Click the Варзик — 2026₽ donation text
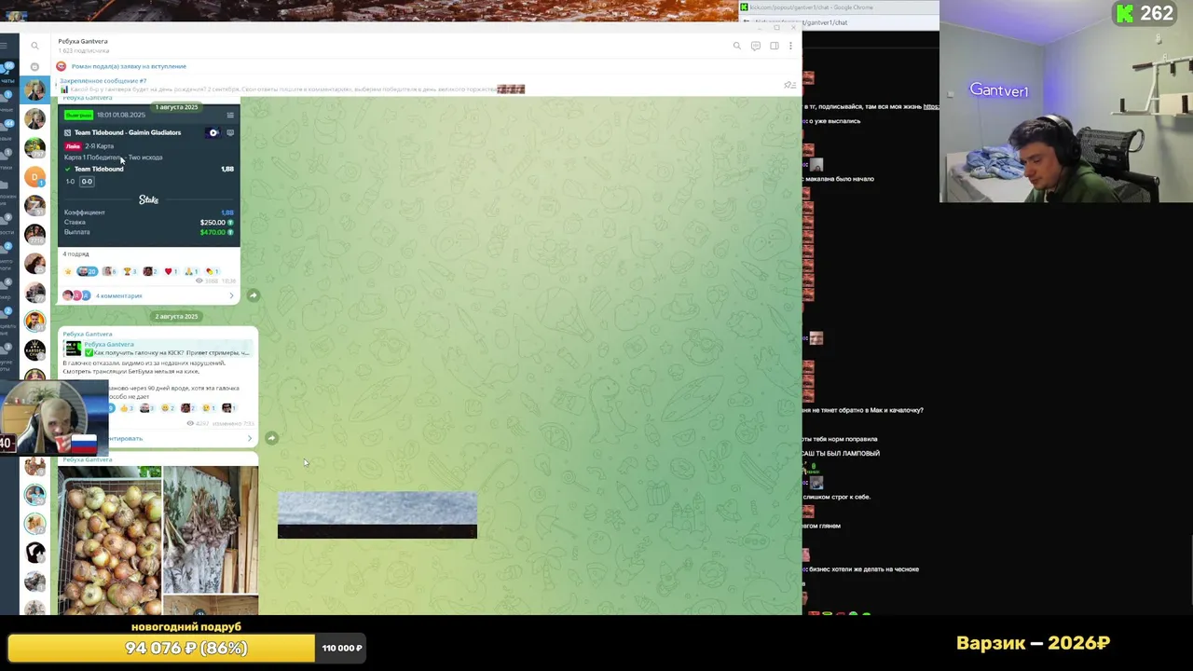 click(x=1033, y=643)
